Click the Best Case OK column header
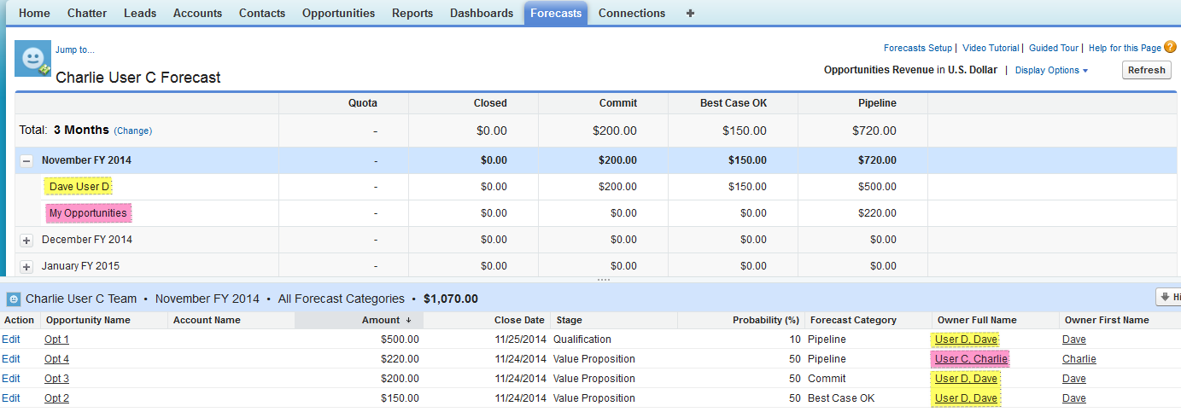Image resolution: width=1181 pixels, height=412 pixels. [734, 103]
